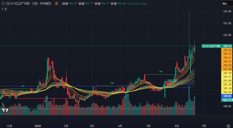Click the 始値 102.27 open value

pos(69,4)
